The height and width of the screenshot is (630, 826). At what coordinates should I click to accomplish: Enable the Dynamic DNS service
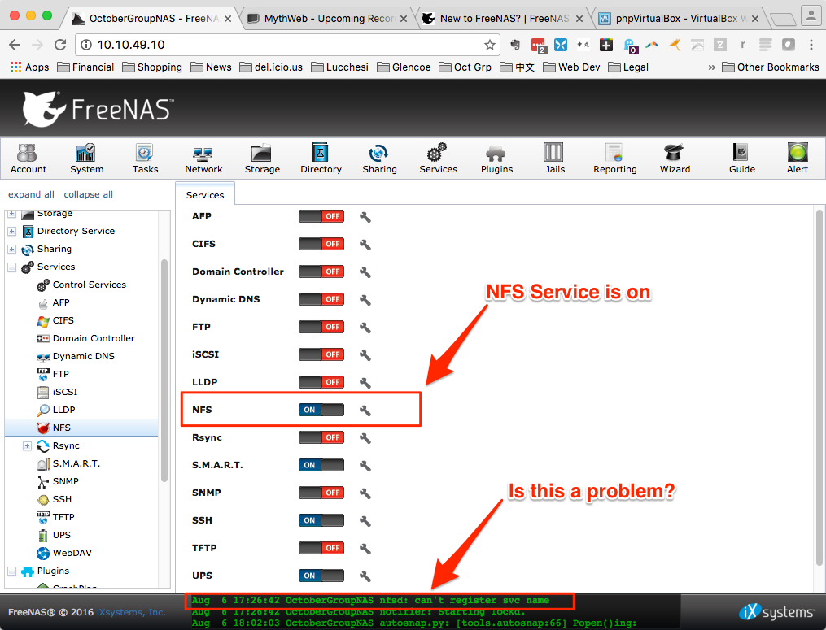pyautogui.click(x=321, y=299)
